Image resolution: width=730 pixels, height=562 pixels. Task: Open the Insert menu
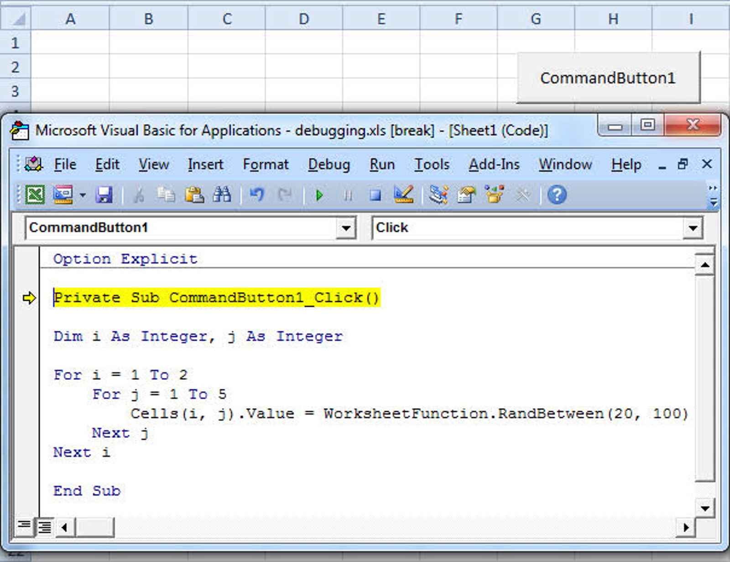click(205, 164)
